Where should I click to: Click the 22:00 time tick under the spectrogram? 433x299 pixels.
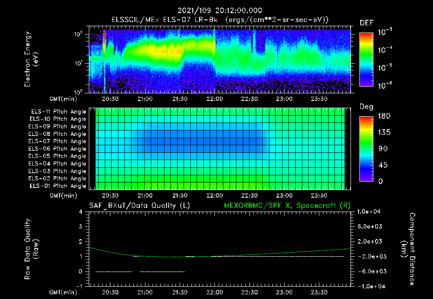214,99
